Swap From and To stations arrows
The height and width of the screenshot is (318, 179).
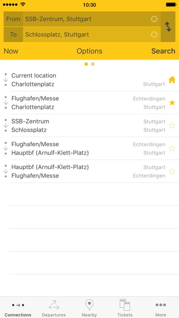[168, 27]
